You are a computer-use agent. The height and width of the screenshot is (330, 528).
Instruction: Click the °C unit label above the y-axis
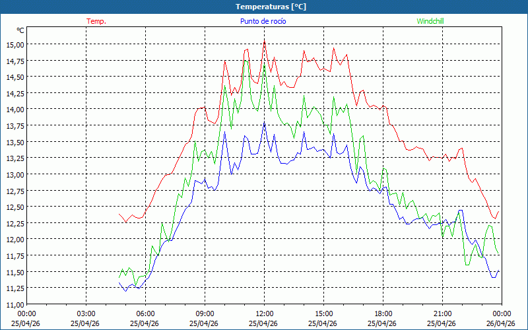click(x=20, y=30)
